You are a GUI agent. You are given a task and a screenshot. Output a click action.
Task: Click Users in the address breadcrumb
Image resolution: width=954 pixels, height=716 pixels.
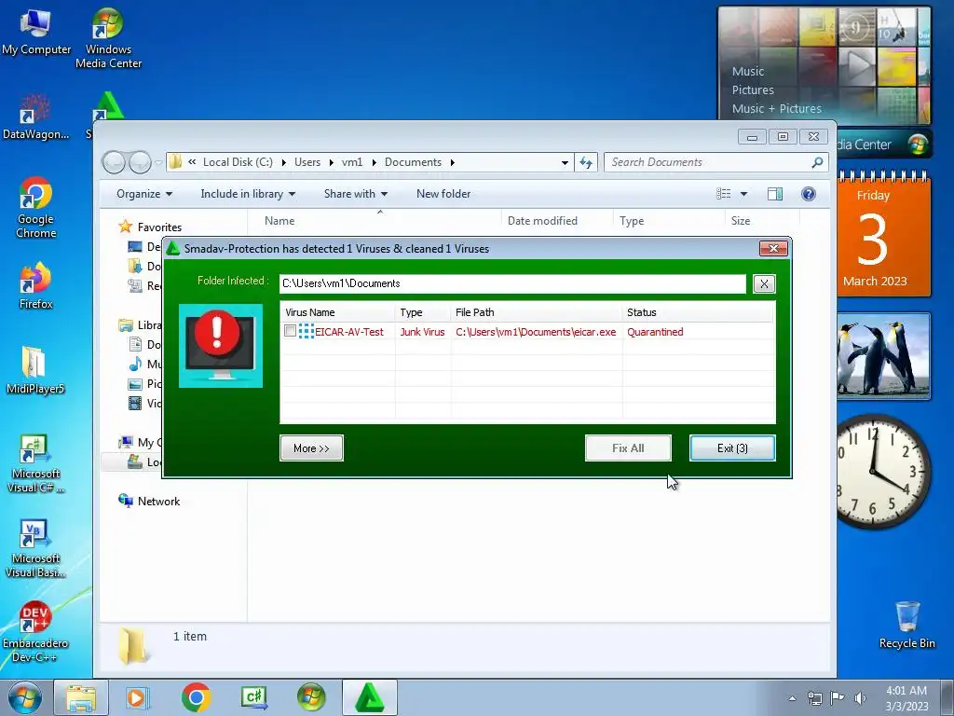tap(307, 162)
